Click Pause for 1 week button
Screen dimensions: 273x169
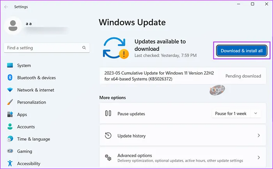click(231, 114)
